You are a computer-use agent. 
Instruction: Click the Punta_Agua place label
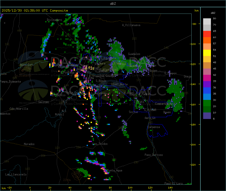115,170
